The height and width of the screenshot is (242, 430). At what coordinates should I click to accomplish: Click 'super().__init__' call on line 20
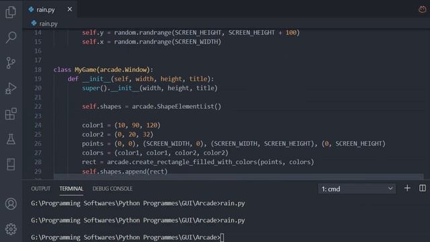pyautogui.click(x=110, y=88)
